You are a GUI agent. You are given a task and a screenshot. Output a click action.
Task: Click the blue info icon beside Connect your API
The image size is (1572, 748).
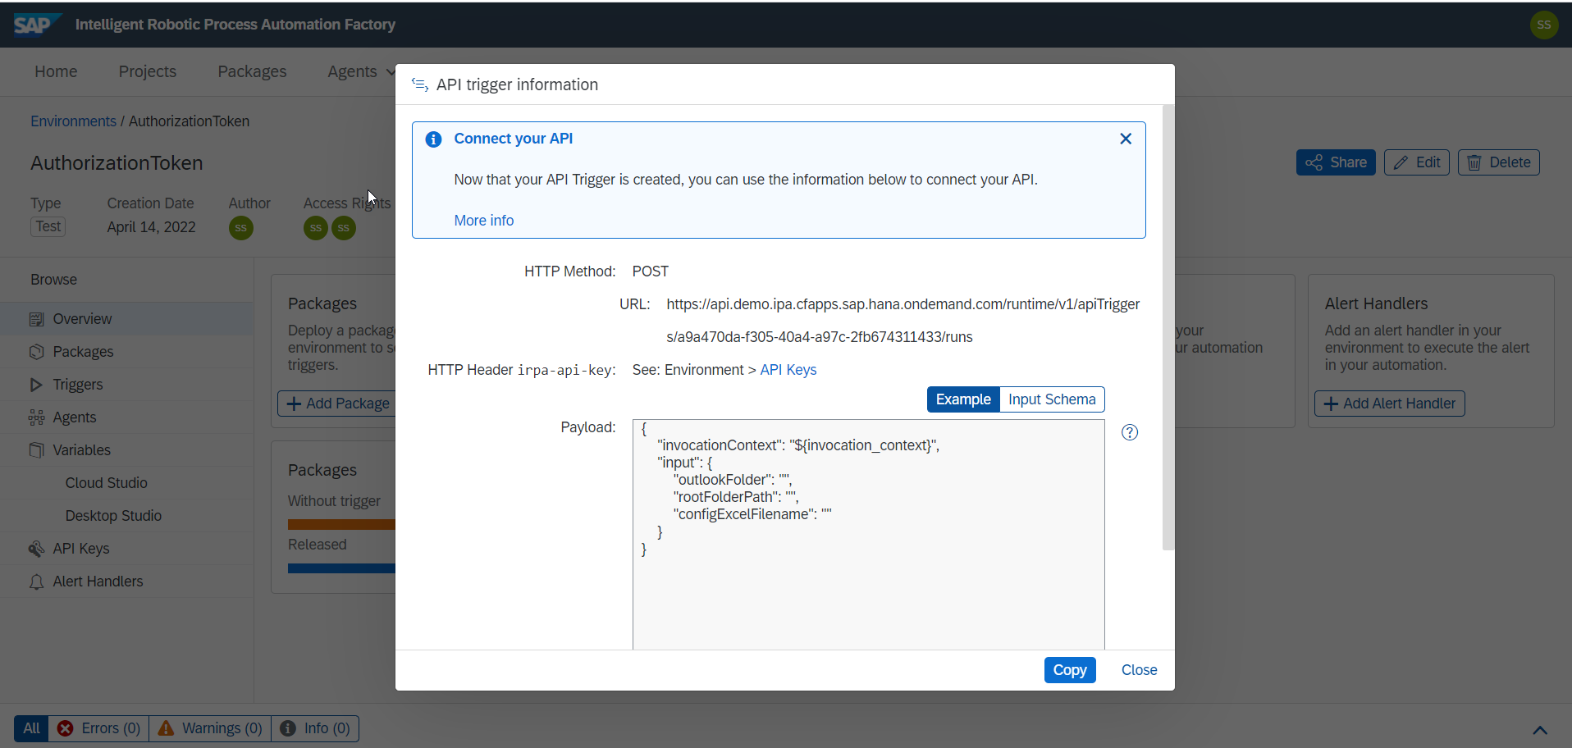tap(433, 139)
